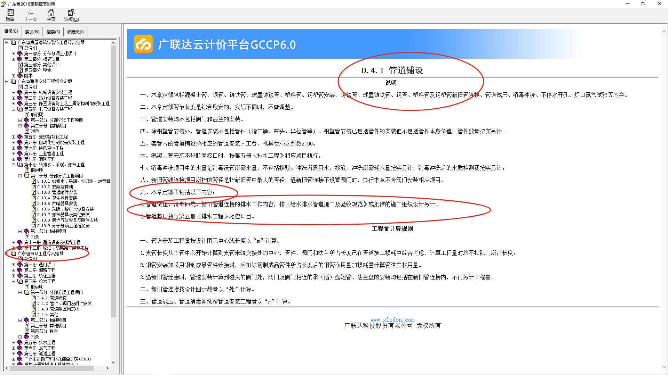Image resolution: width=668 pixels, height=375 pixels.
Task: Switch to the 索引(N) tab
Action: (x=32, y=32)
